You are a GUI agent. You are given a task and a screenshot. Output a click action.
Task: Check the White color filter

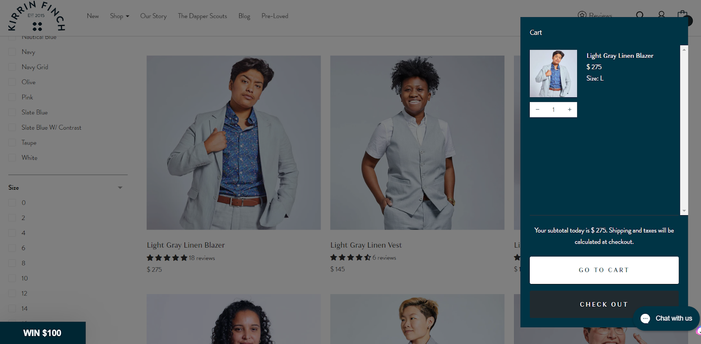click(x=12, y=158)
